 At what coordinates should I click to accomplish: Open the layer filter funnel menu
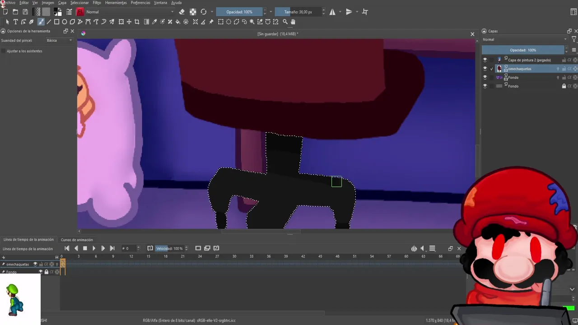point(574,40)
